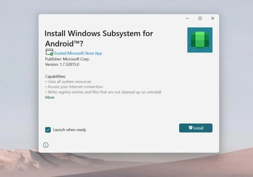Expand the More capabilities link

pos(49,97)
